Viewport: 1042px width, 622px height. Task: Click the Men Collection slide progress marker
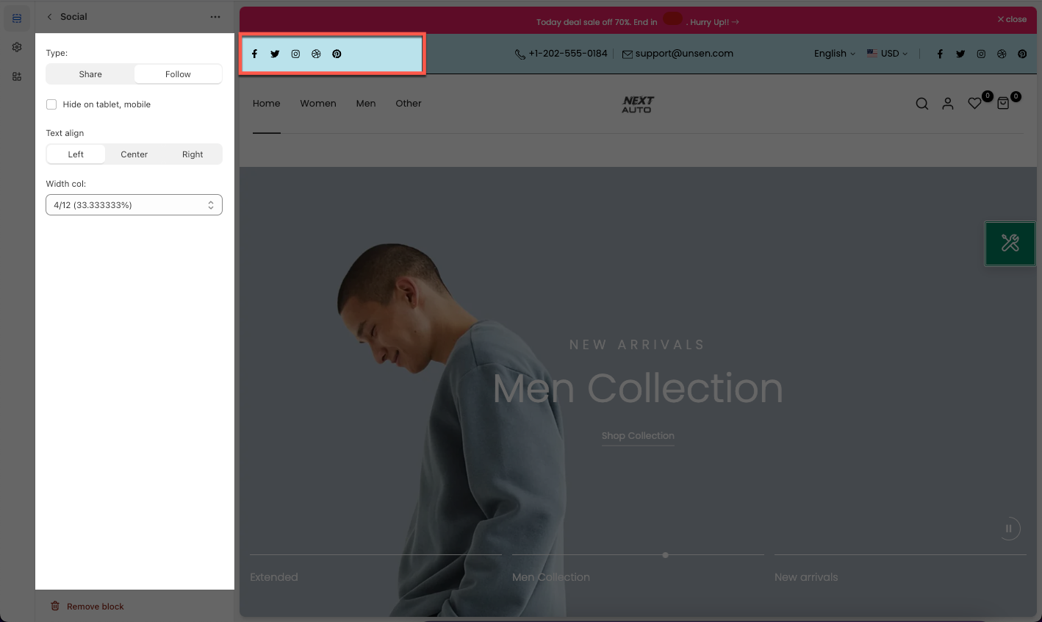[x=665, y=555]
